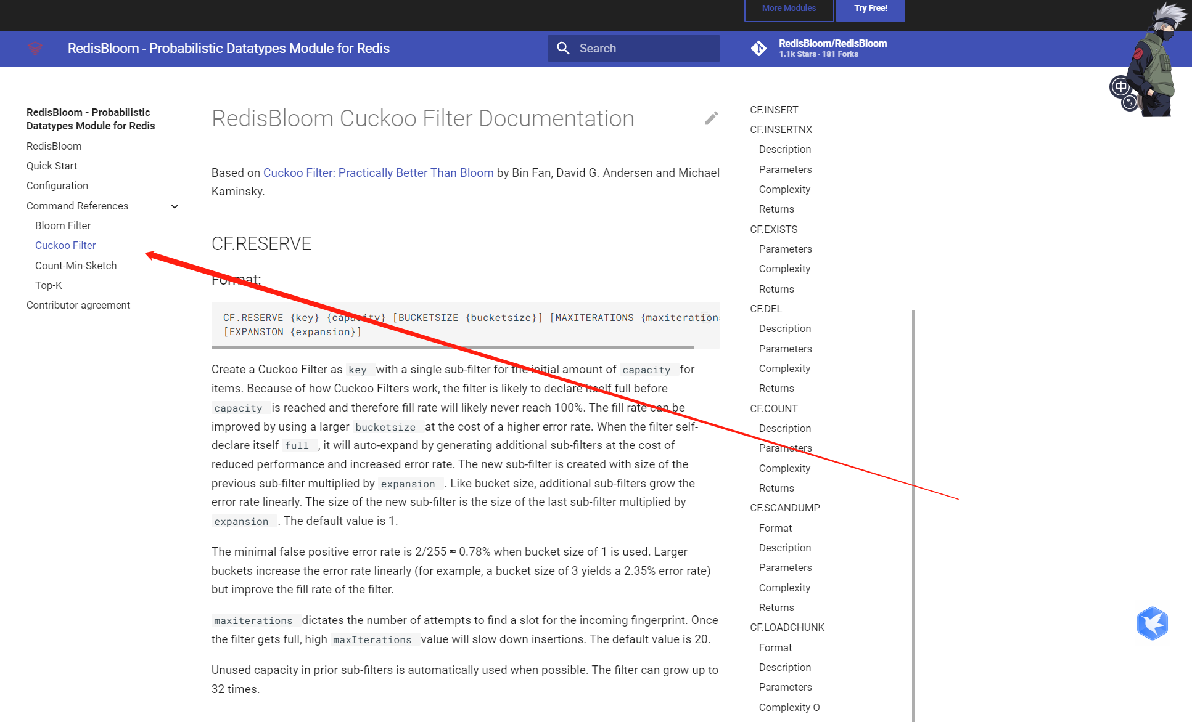1192x722 pixels.
Task: Jump to CF.INSERT section
Action: coord(774,110)
